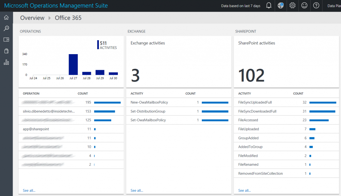Open the Exchange activities tile showing 3
Screen dimensions: 341x196
(179, 62)
